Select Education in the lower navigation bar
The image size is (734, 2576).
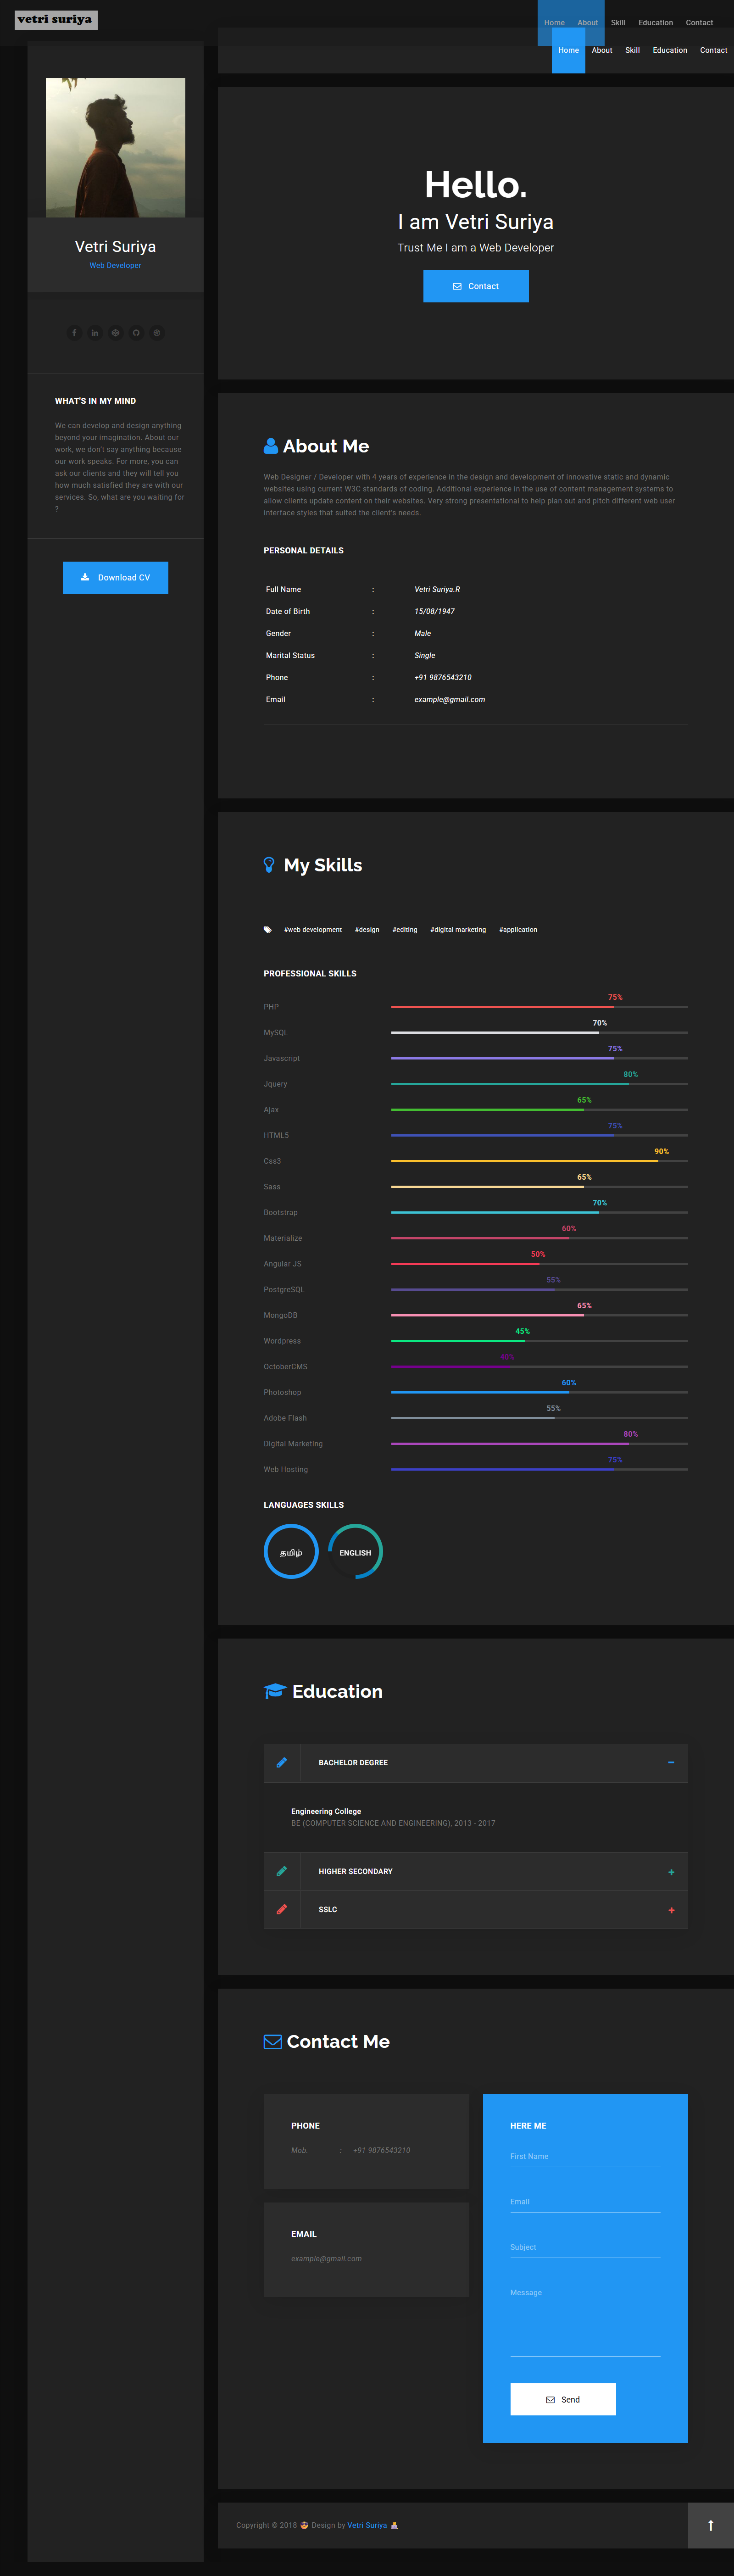tap(669, 50)
